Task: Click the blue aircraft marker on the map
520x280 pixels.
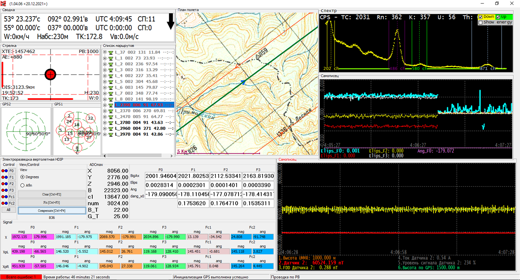Action: pyautogui.click(x=244, y=82)
